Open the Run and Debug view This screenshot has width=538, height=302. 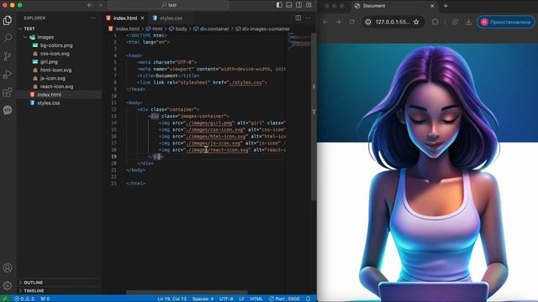(8, 75)
